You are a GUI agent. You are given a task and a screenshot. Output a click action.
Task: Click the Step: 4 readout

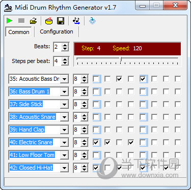coord(91,48)
